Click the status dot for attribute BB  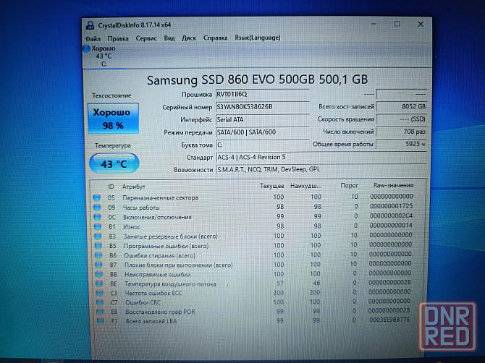[x=99, y=274]
